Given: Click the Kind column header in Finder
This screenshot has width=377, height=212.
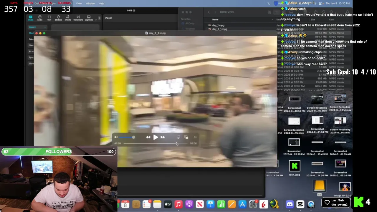Looking at the screenshot, I should (x=331, y=20).
